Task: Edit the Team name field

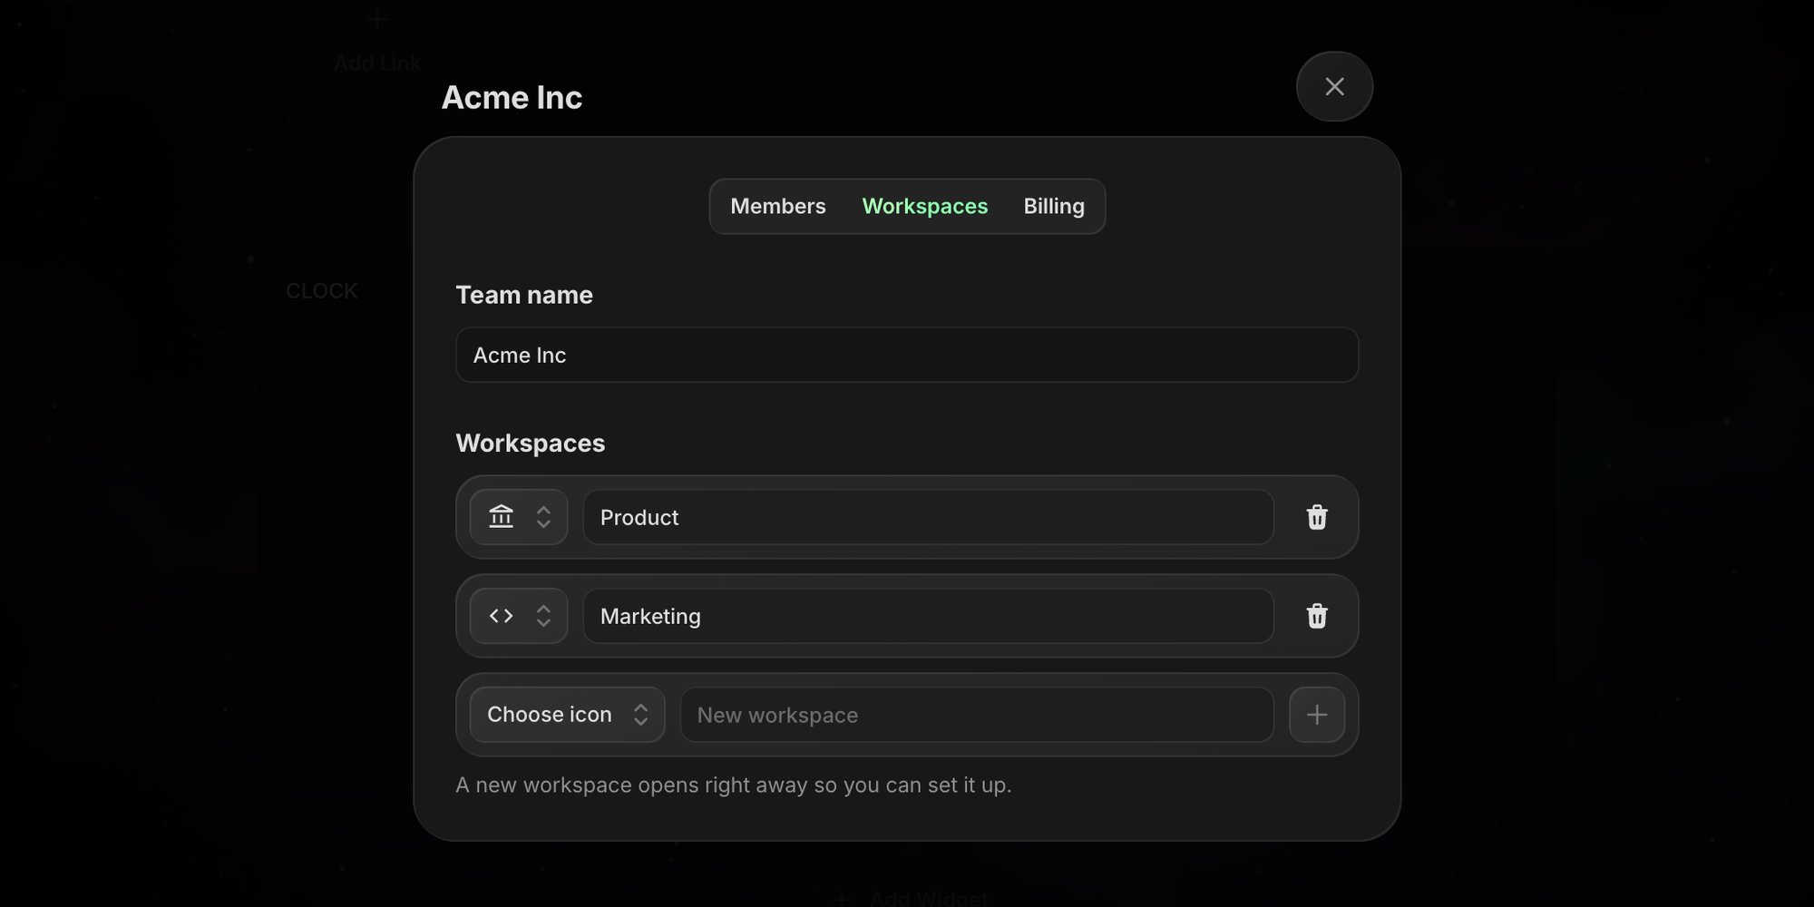Action: [907, 355]
